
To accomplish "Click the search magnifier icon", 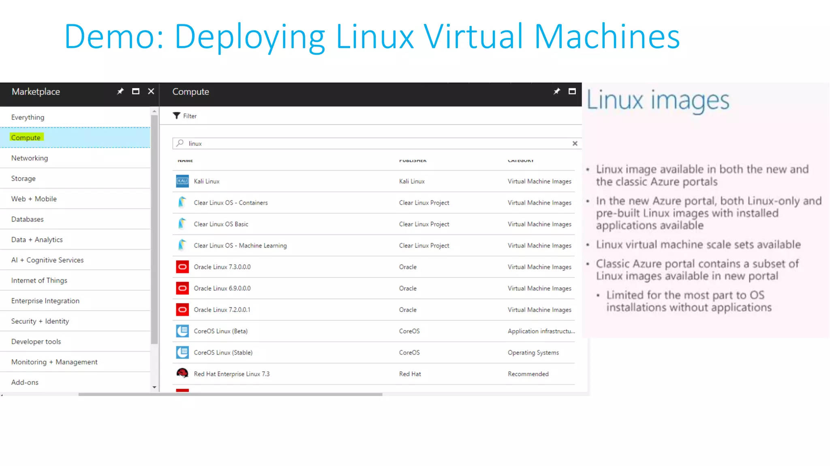I will click(x=180, y=143).
